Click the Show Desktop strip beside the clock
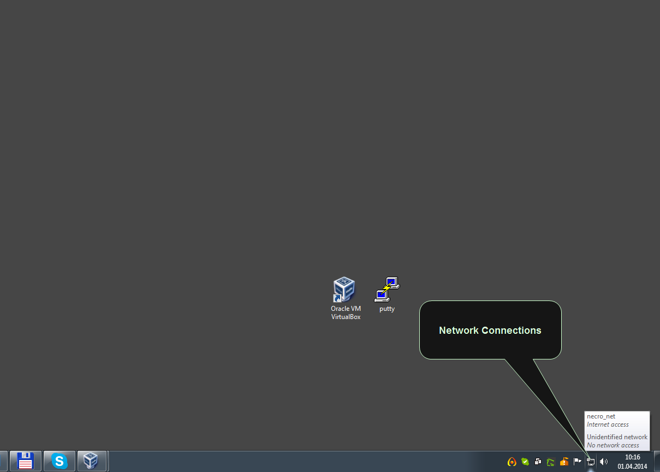 (x=656, y=461)
